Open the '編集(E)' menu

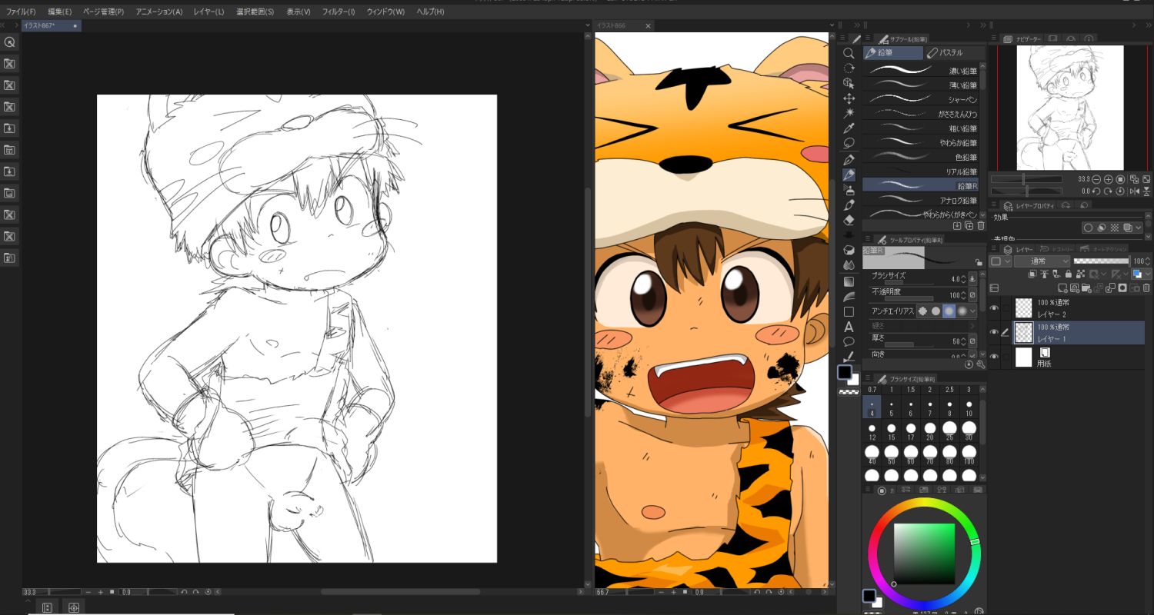pos(59,12)
